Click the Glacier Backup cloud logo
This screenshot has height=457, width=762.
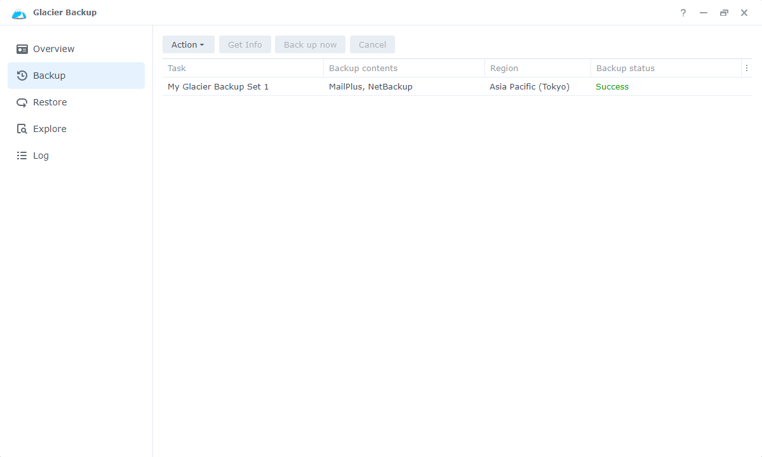tap(19, 12)
